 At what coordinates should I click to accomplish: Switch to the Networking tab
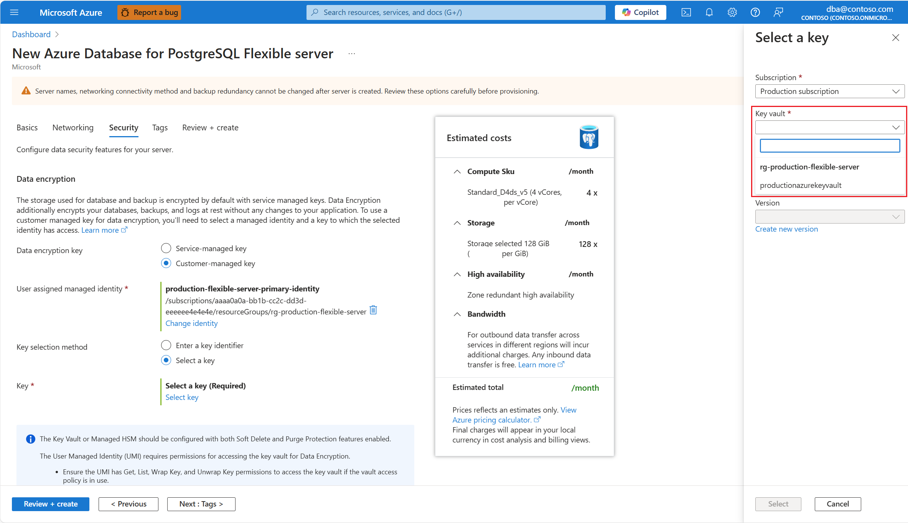73,128
